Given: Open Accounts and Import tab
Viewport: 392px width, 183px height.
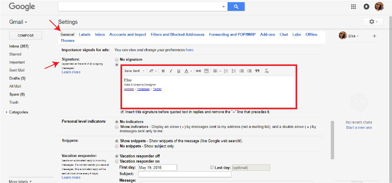Looking at the screenshot, I should (128, 35).
